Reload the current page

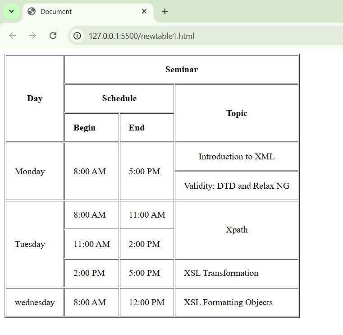[53, 36]
